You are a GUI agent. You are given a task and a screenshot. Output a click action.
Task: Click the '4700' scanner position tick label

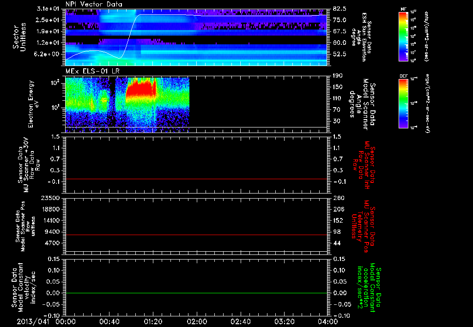53,243
